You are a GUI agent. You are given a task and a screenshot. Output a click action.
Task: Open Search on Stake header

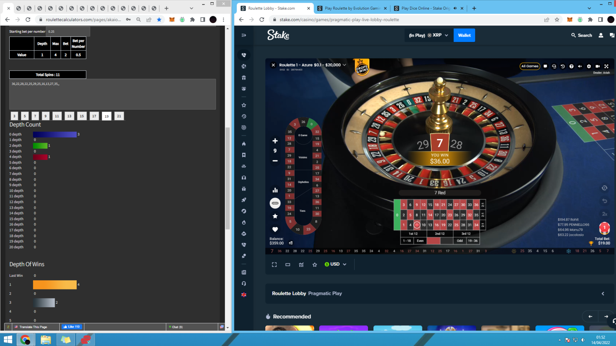(581, 35)
